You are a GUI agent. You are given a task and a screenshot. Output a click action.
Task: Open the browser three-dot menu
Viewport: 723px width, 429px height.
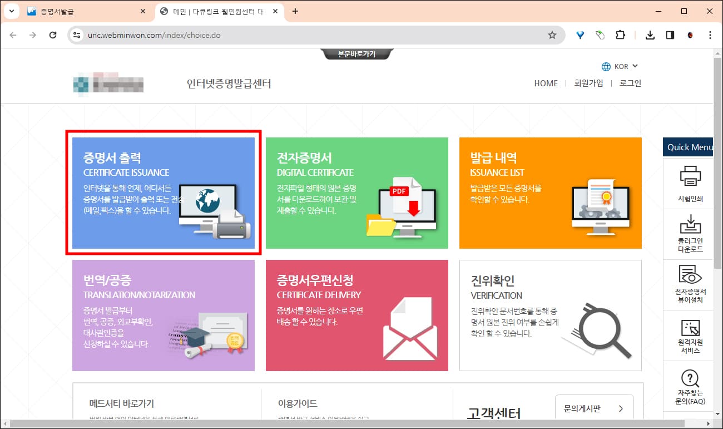[710, 34]
